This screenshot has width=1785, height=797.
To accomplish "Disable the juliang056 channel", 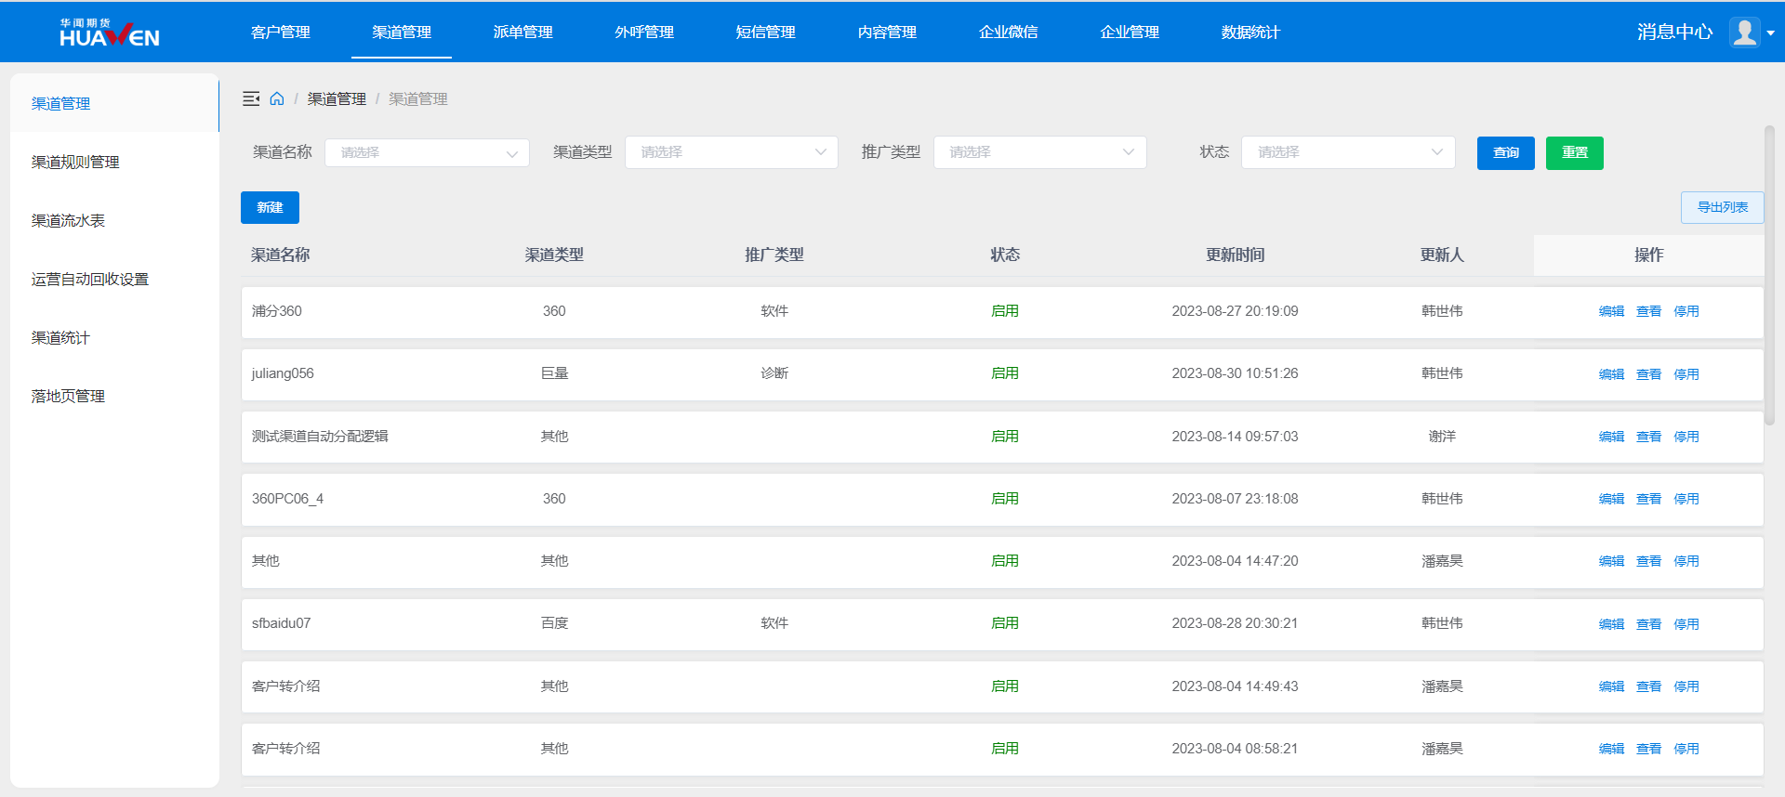I will tap(1686, 374).
